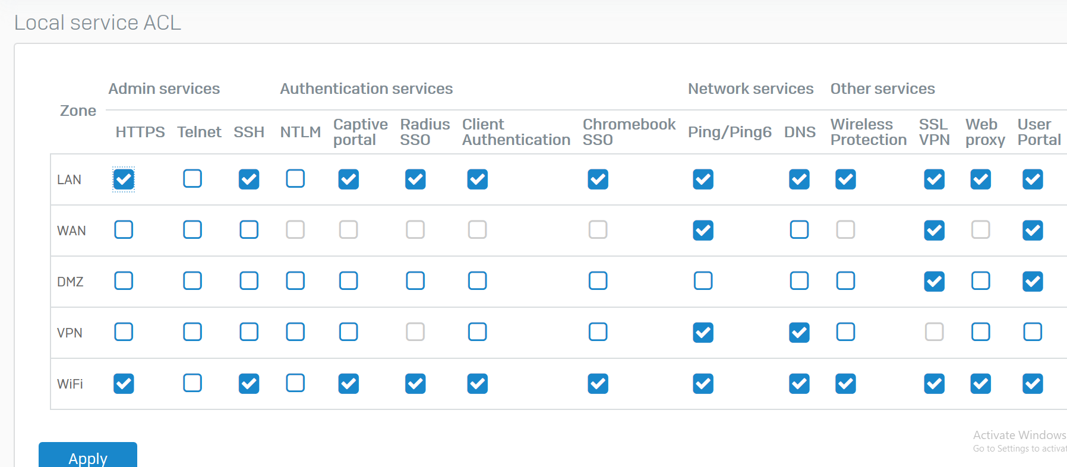Viewport: 1067px width, 467px height.
Task: Disable SSH access for LAN zone
Action: 249,179
